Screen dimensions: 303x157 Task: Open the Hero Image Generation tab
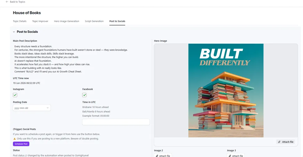click(x=67, y=21)
